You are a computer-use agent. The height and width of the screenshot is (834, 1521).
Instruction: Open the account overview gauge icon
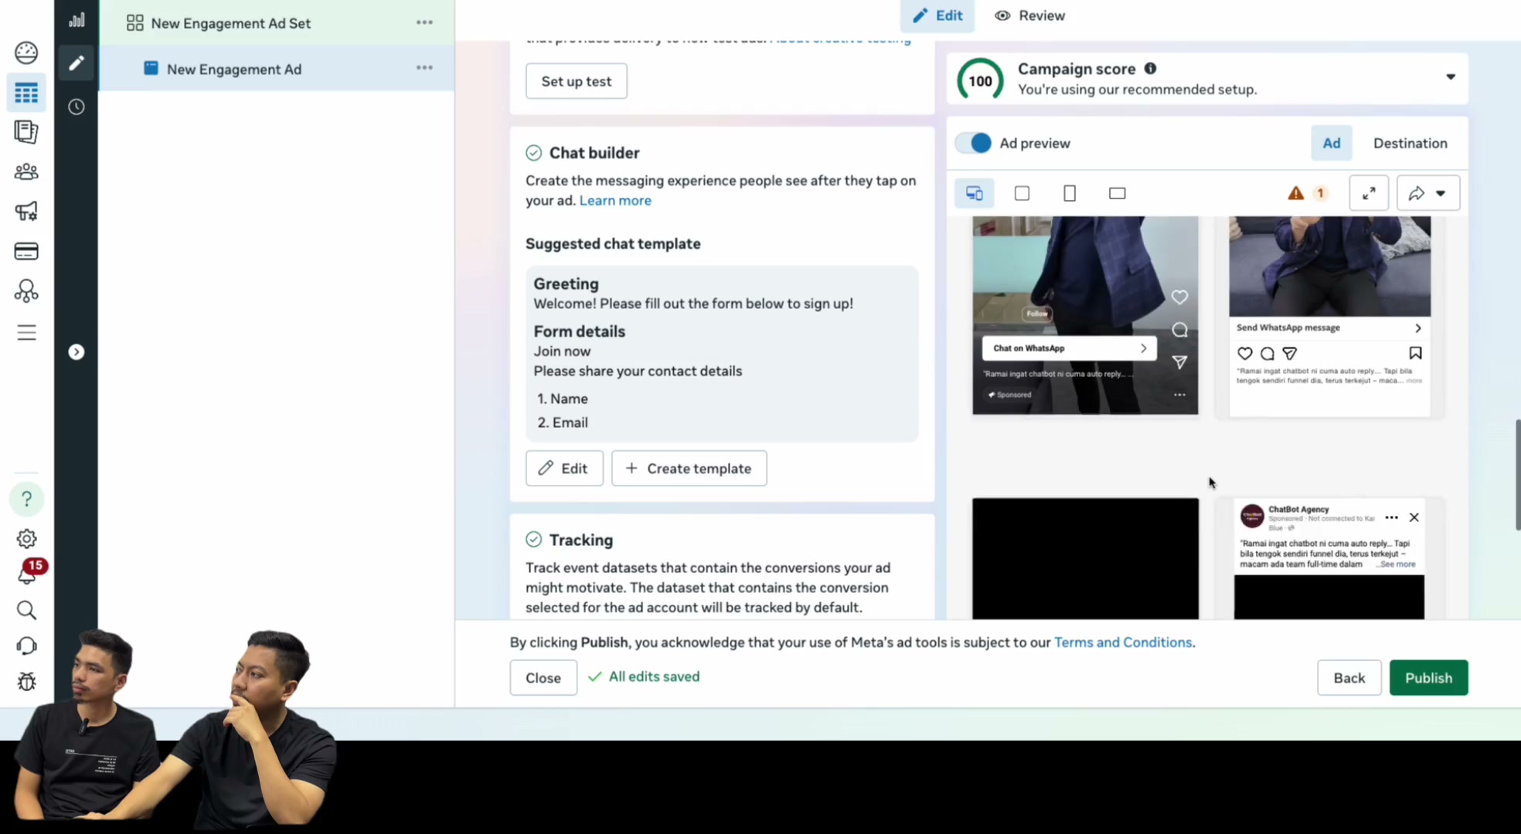(26, 53)
